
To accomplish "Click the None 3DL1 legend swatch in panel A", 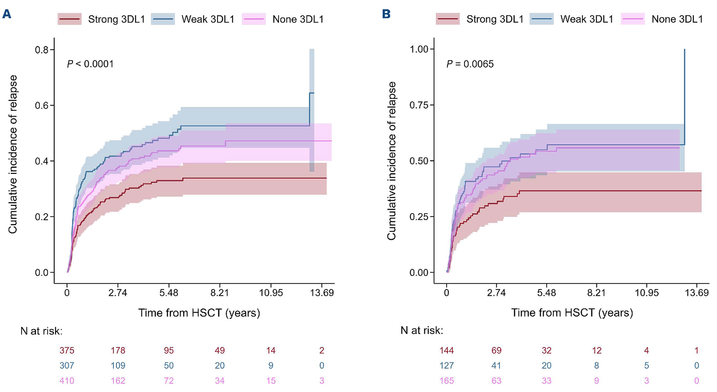I will pos(254,19).
